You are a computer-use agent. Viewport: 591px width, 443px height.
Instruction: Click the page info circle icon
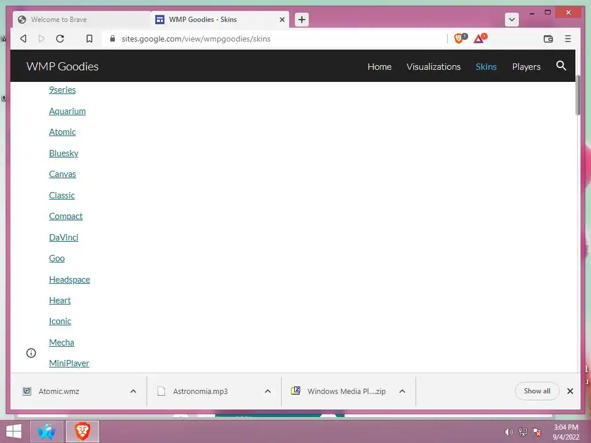pyautogui.click(x=31, y=353)
